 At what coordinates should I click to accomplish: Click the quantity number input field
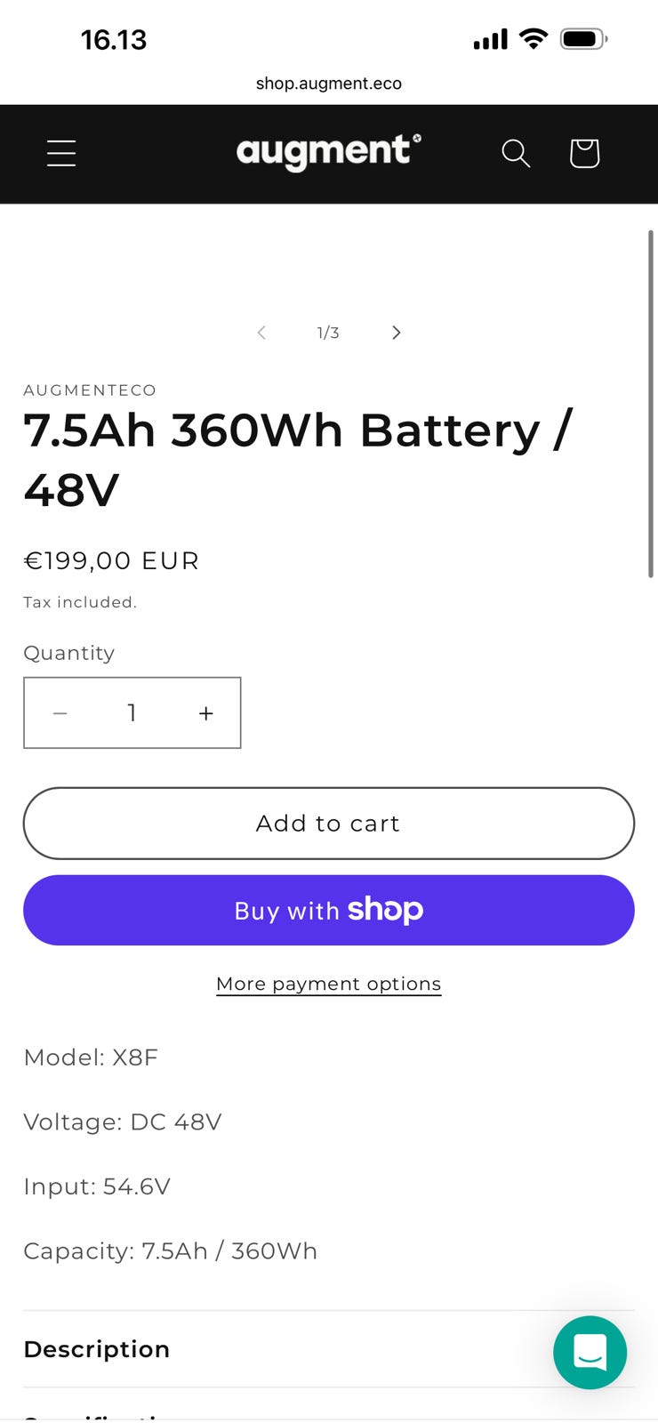tap(132, 713)
